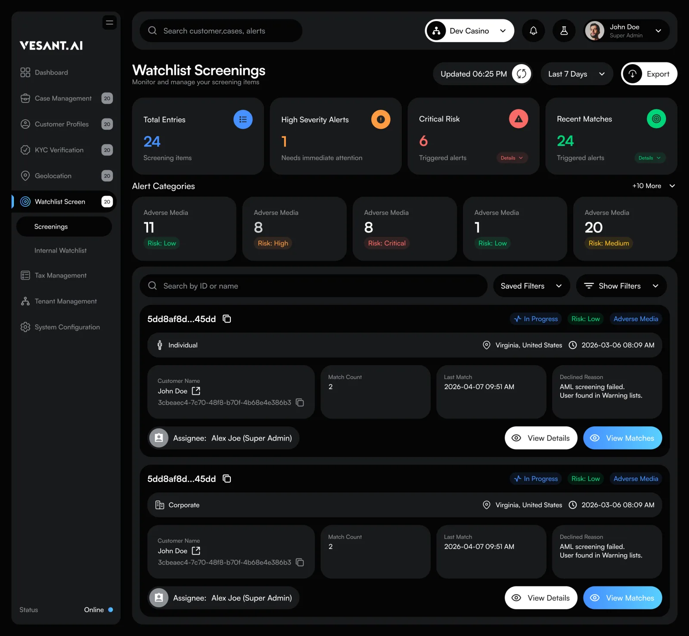Image resolution: width=689 pixels, height=636 pixels.
Task: Click assignee avatar in Corporate card
Action: tap(158, 597)
